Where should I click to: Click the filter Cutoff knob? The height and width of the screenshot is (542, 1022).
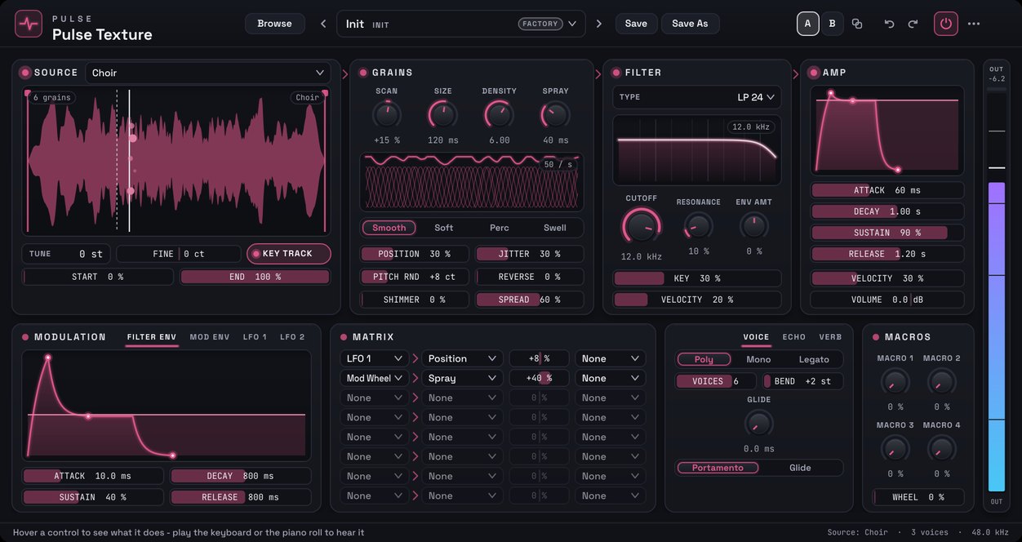642,225
